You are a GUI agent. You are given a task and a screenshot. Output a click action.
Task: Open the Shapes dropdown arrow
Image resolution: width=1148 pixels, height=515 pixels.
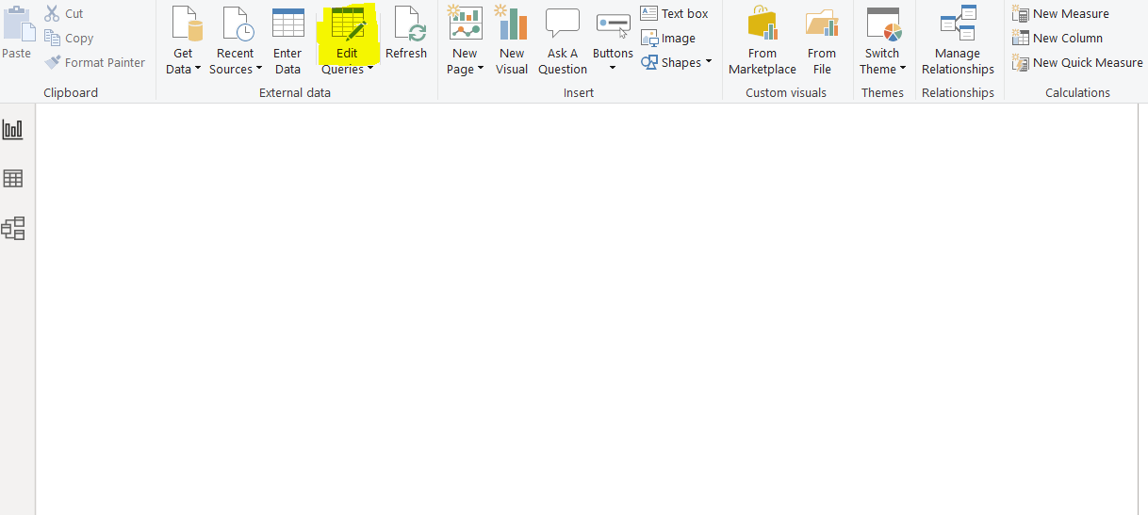click(708, 62)
